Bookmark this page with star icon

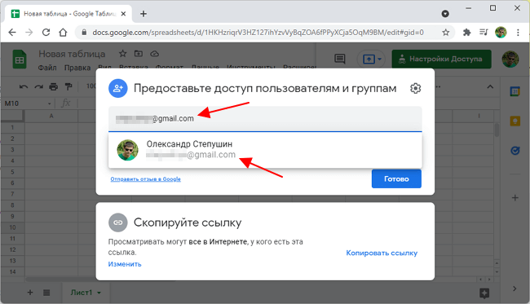(x=446, y=33)
